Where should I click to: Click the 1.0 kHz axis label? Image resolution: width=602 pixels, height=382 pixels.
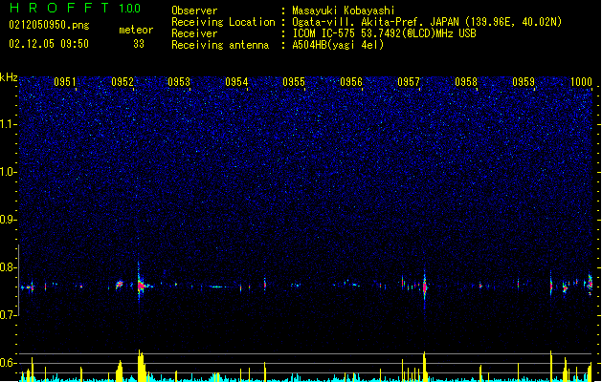[8, 172]
